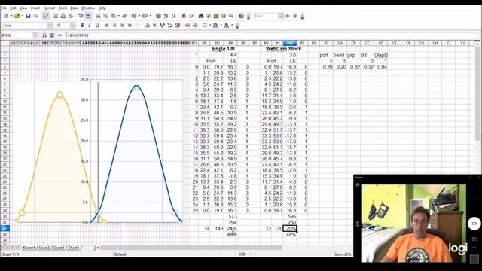Create a new document with the New icon
This screenshot has width=482, height=271.
pos(6,16)
